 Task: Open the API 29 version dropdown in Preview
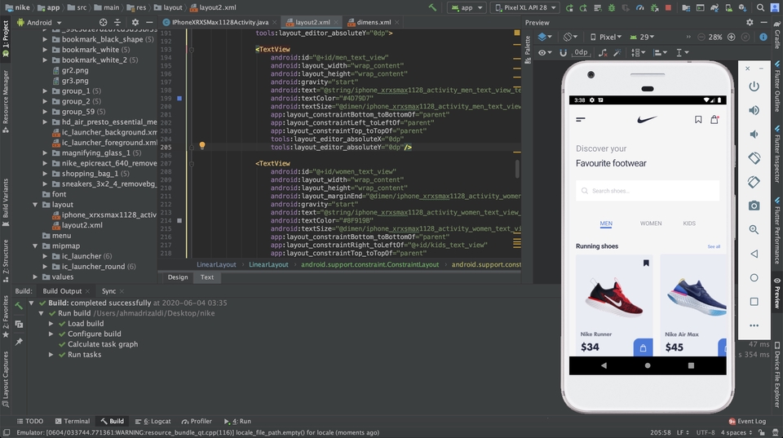pos(642,37)
